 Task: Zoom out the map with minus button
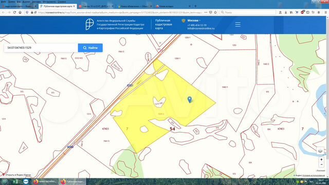321,164
